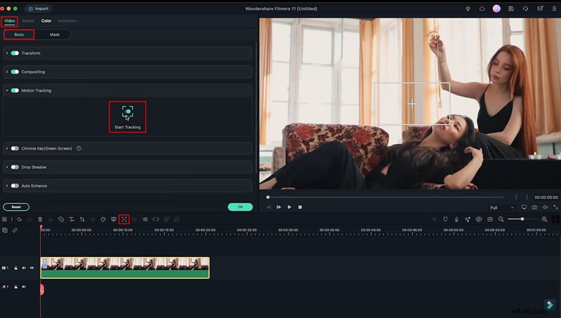Click the preview volume speaker icon
Viewport: 561px width, 318px height.
pyautogui.click(x=545, y=207)
